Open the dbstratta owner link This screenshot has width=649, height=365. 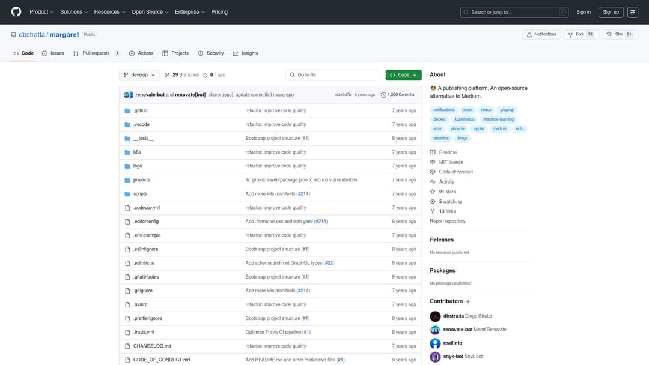[x=32, y=35]
